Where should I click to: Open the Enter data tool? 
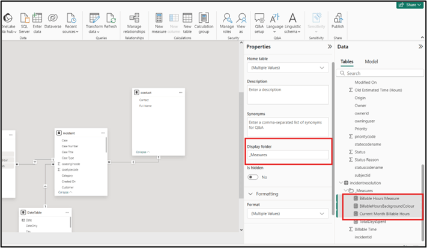(x=37, y=17)
